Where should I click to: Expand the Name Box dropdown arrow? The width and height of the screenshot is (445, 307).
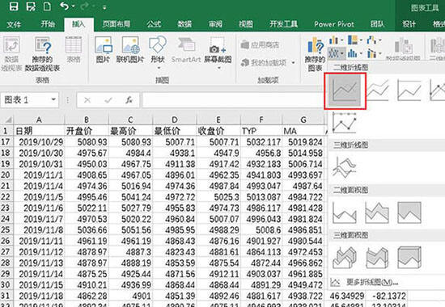coord(53,100)
